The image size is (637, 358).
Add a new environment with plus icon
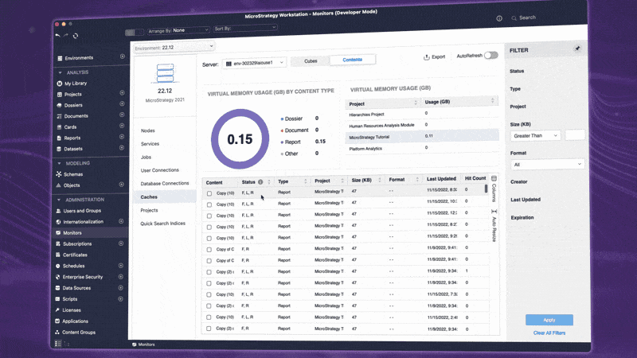pos(122,57)
